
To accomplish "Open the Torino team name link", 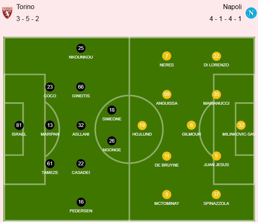I will 25,7.
